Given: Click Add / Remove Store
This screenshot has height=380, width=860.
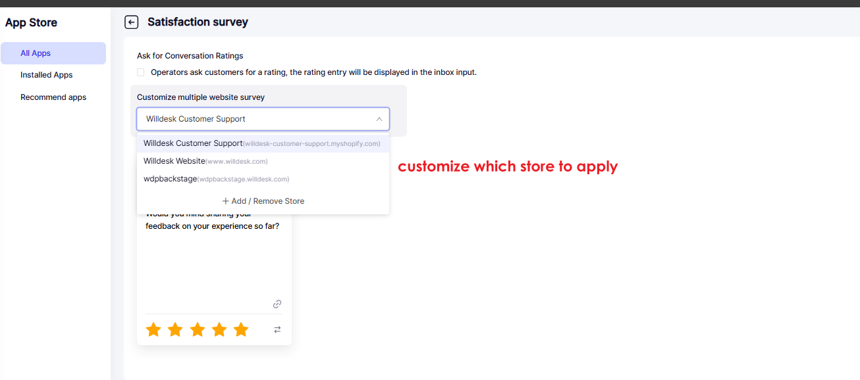Looking at the screenshot, I should click(x=263, y=201).
